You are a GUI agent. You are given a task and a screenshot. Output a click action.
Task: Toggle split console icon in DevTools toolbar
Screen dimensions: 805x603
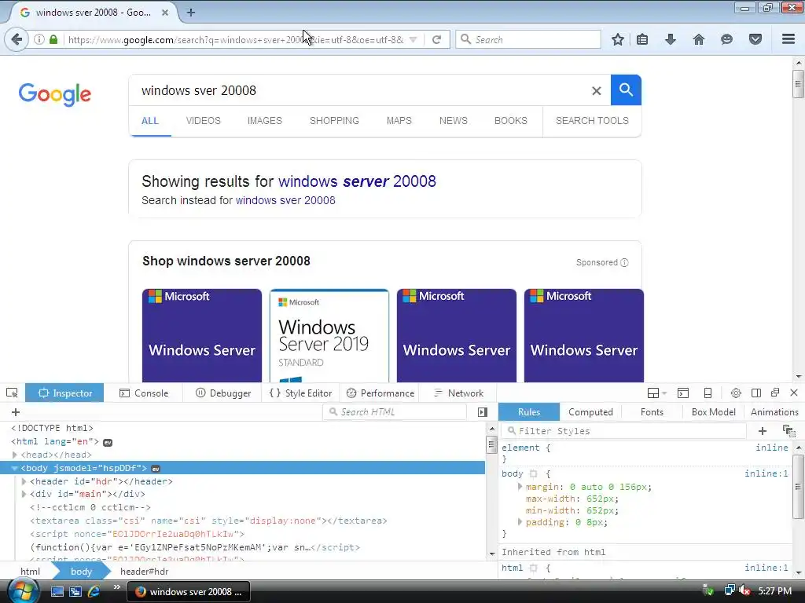pyautogui.click(x=683, y=393)
